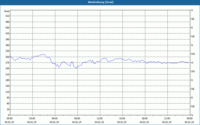Click the wind direction line low point at 09:00
The height and width of the screenshot is (125, 200).
pos(76,68)
